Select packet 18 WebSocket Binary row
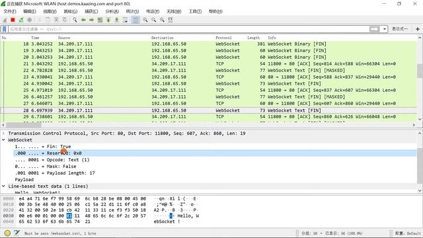Screen dimensions: 423x238 click(x=209, y=44)
